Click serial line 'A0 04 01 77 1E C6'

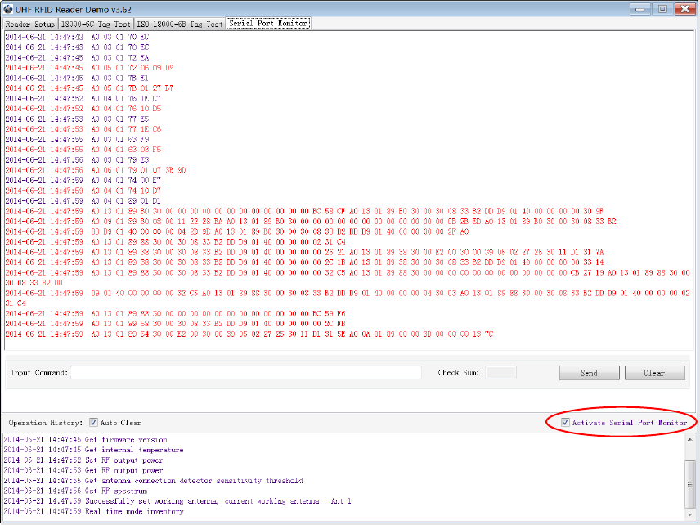[x=83, y=129]
